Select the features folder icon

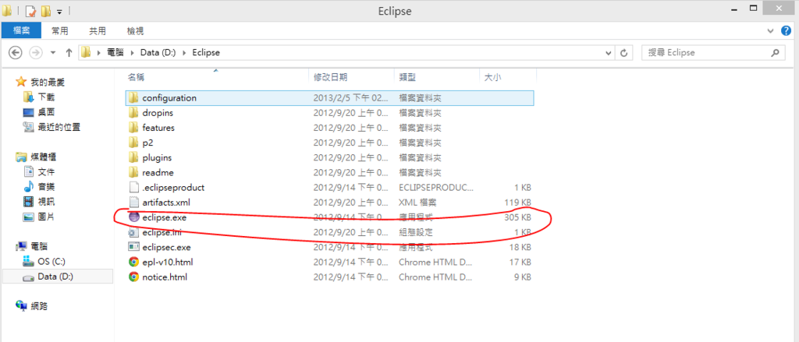tap(133, 127)
